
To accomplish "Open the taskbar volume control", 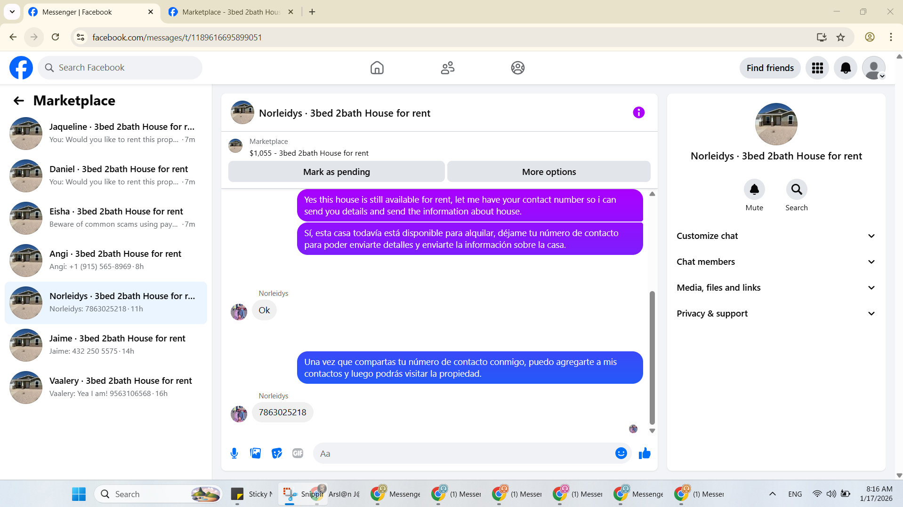I will tap(831, 494).
